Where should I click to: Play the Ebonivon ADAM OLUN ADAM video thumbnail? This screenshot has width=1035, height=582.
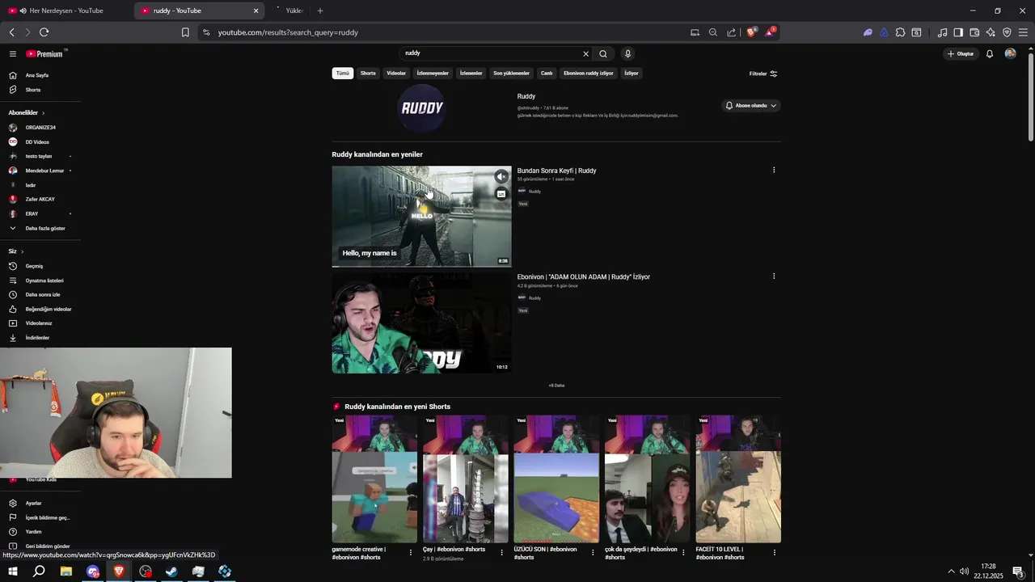421,323
